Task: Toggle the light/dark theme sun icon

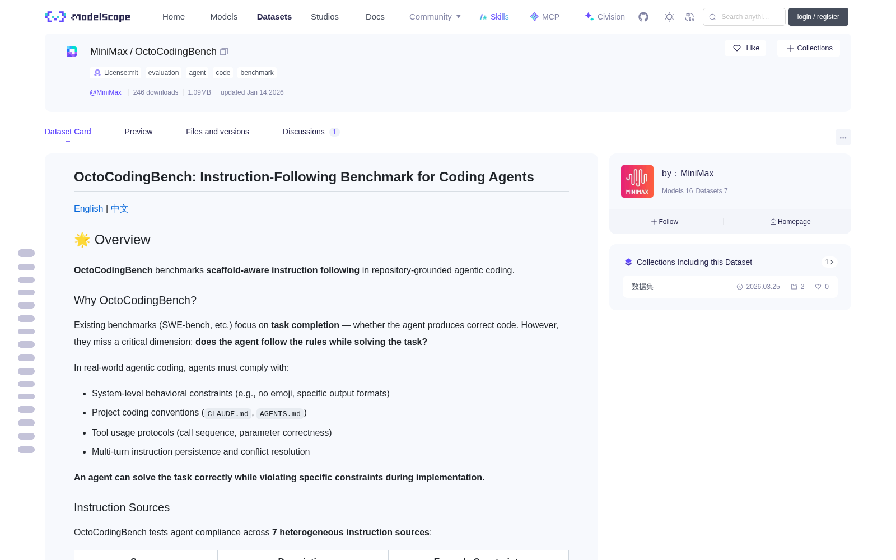Action: pos(669,17)
